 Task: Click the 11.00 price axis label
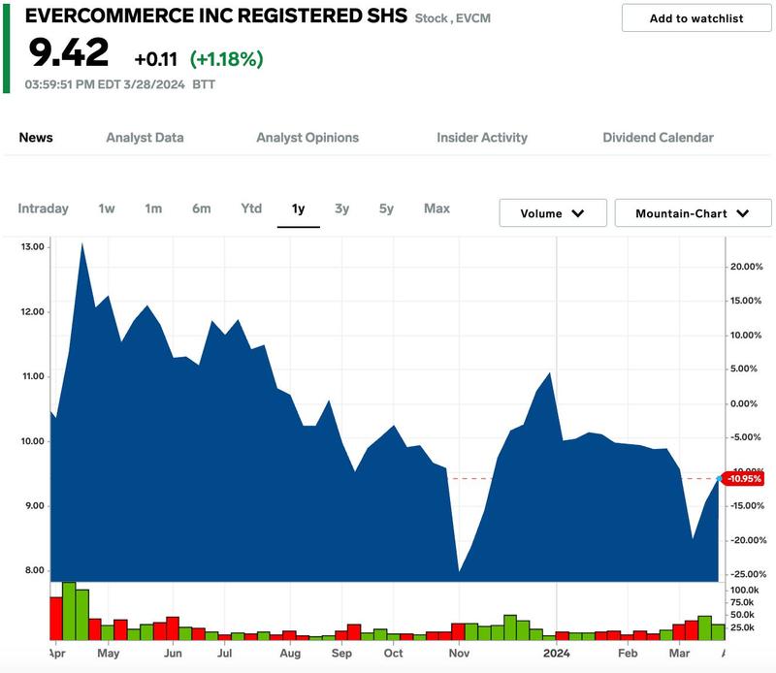click(33, 376)
